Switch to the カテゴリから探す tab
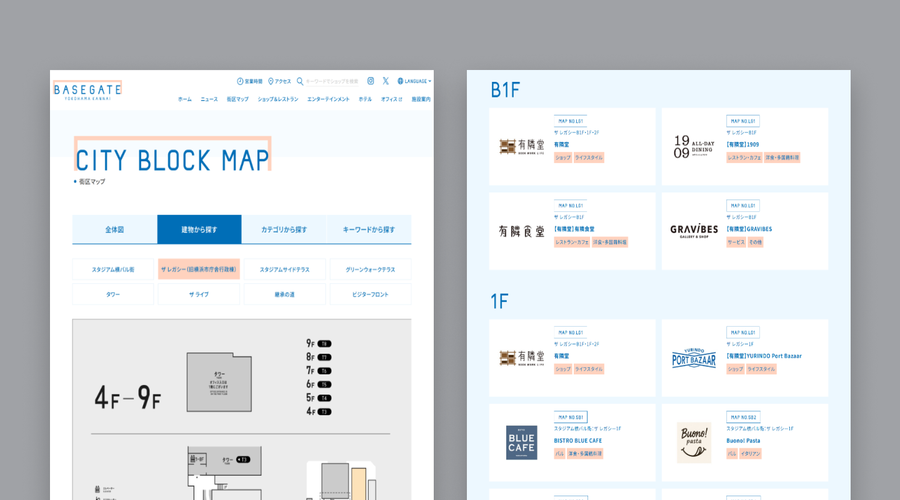Viewport: 900px width, 500px height. 284,229
